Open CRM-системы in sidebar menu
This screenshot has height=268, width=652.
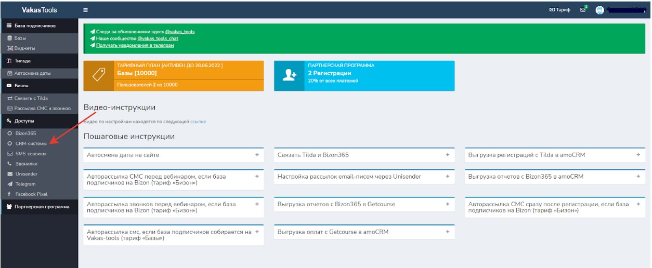coord(31,143)
